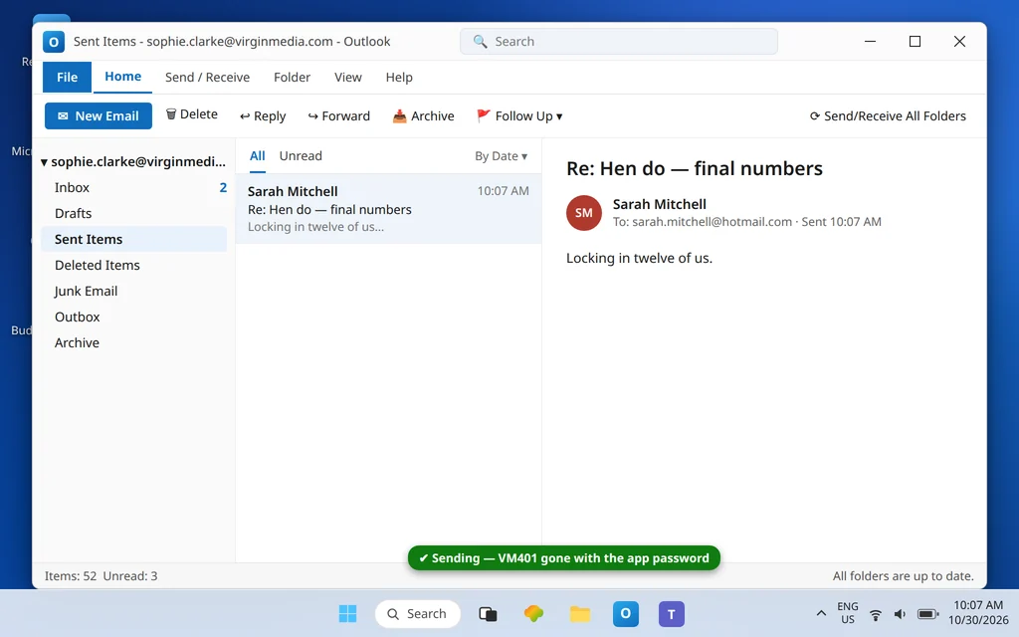Viewport: 1019px width, 637px height.
Task: Click the Sending VM401 notification toast
Action: pyautogui.click(x=564, y=557)
